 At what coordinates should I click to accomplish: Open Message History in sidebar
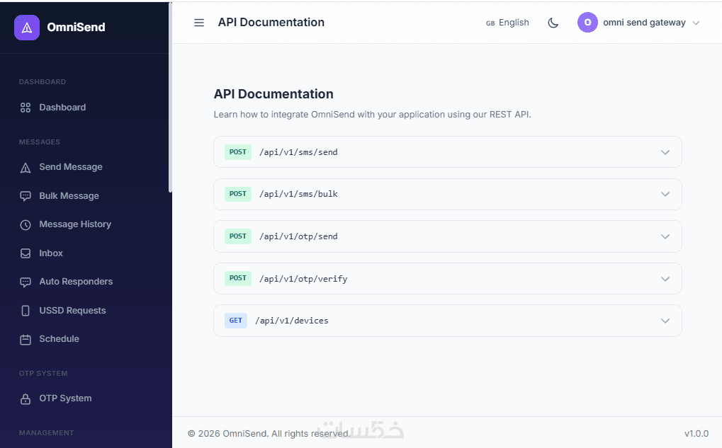tap(75, 224)
